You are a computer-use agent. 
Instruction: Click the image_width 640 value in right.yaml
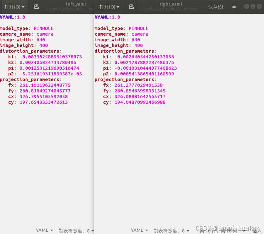tap(135, 40)
